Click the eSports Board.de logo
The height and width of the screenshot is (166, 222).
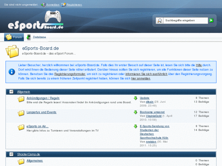coord(36,20)
